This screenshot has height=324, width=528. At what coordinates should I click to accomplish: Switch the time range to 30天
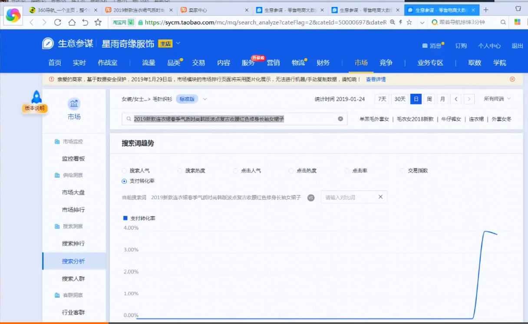pyautogui.click(x=399, y=99)
